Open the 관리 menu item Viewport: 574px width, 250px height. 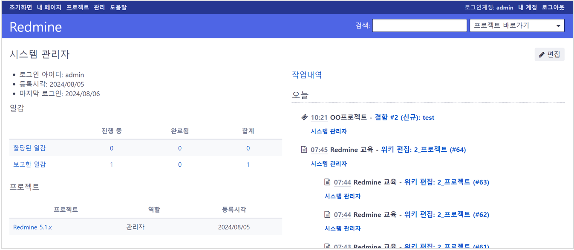[x=99, y=7]
